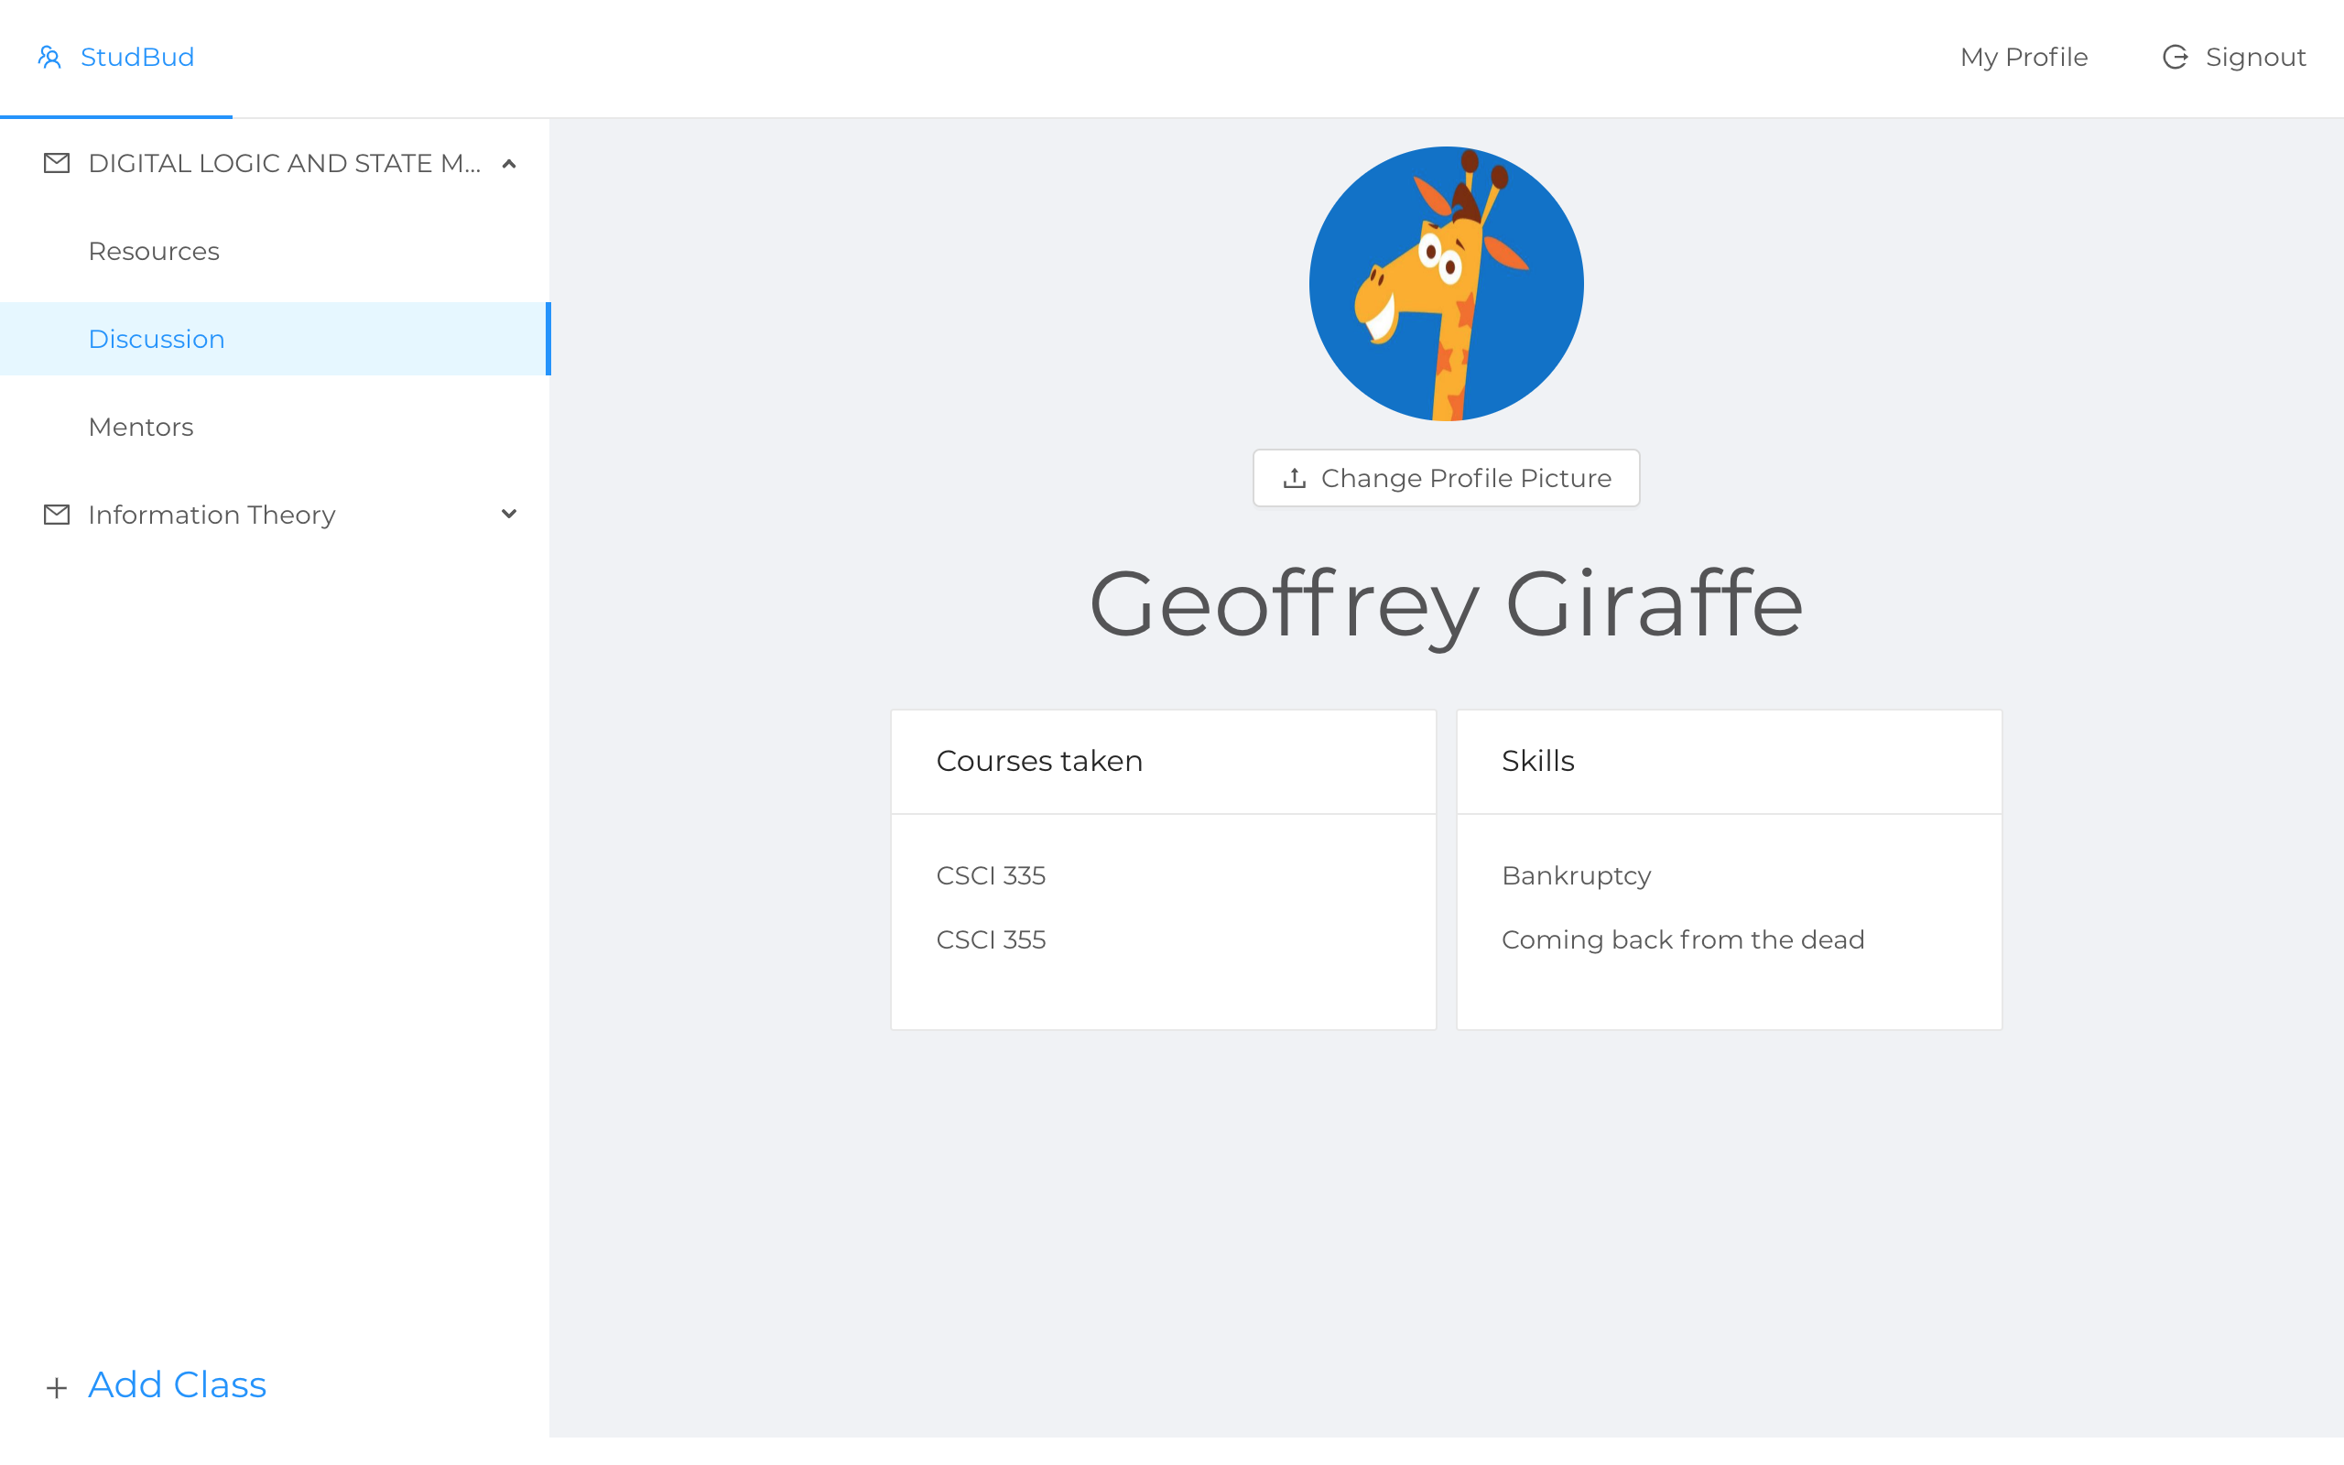Select the CSCI 335 course entry
Screen dimensions: 2344x1465
click(x=991, y=876)
